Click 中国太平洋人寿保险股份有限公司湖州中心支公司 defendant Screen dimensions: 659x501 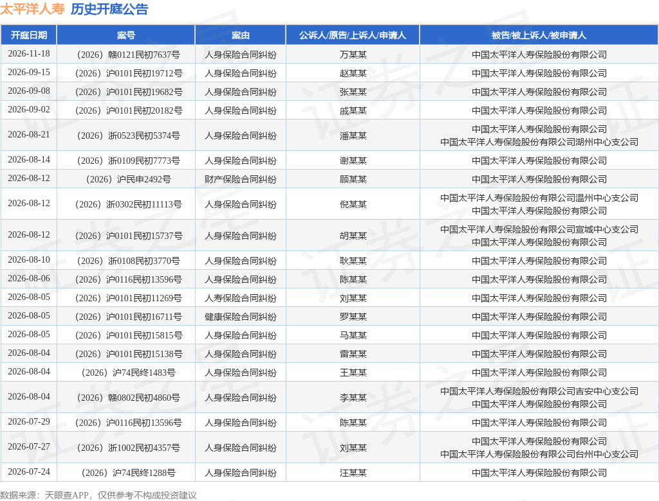click(x=539, y=142)
